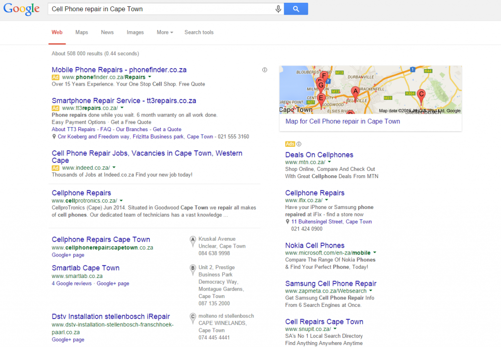Viewport: 501px width, 347px height.
Task: Expand dropdown arrow next to snupit.co.za URL
Action: (x=335, y=329)
